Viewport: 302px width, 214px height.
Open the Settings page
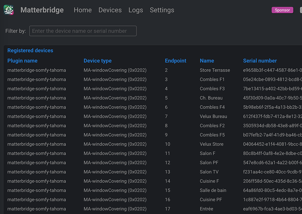pos(162,10)
